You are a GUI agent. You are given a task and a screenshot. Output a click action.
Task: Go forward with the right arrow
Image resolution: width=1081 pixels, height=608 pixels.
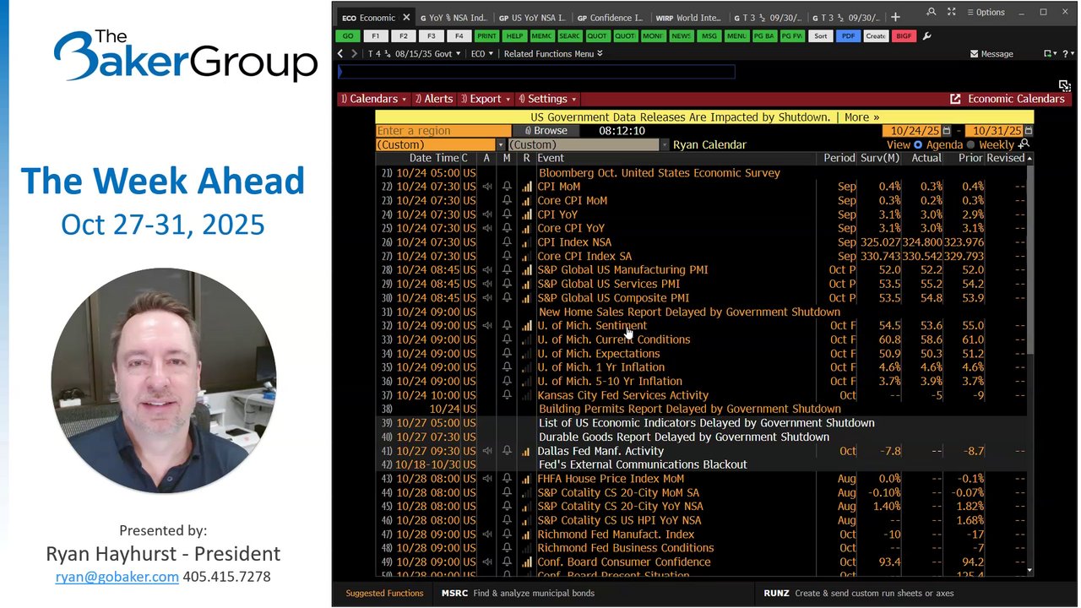[x=355, y=53]
